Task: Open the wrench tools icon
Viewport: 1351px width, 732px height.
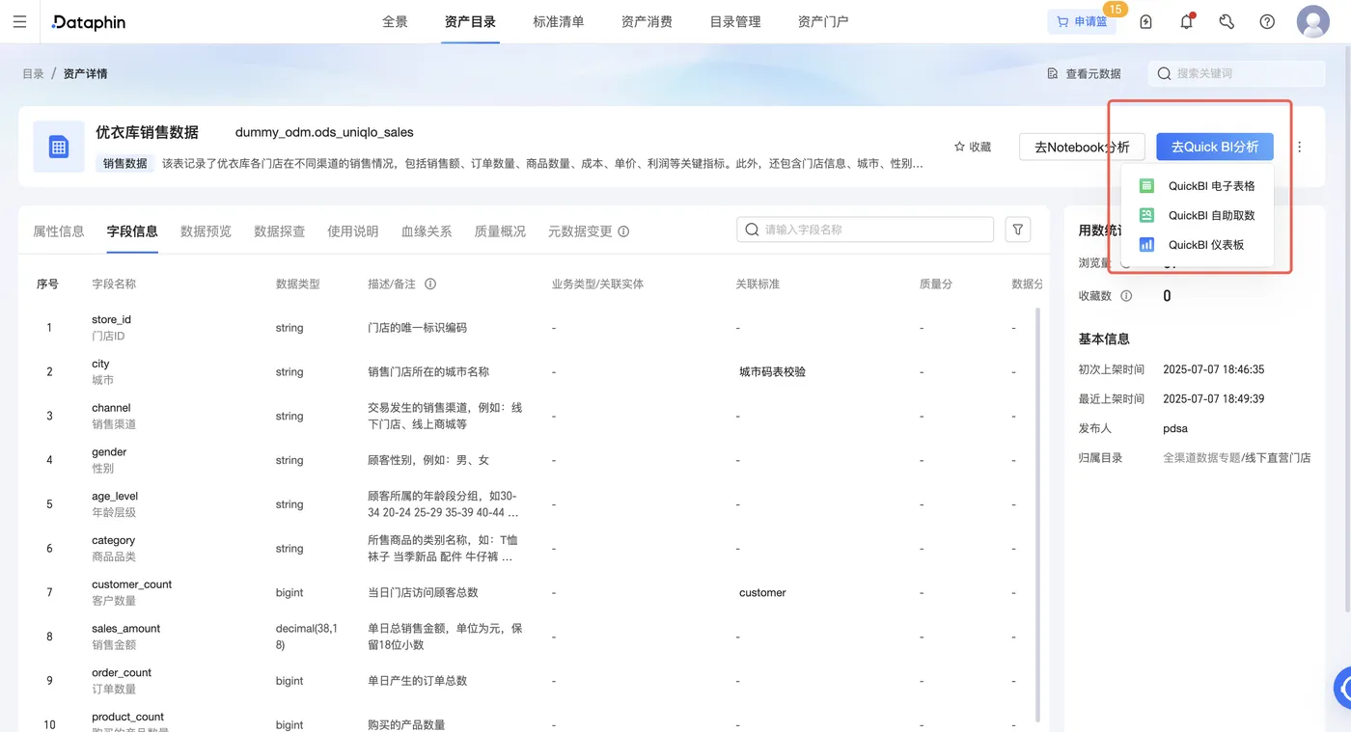Action: 1227,22
